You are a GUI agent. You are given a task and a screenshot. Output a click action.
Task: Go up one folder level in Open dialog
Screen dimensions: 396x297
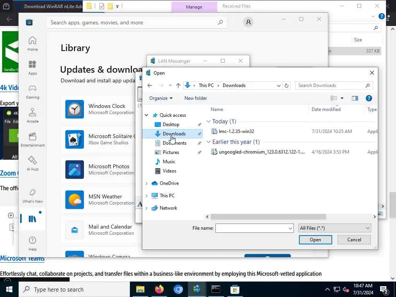coord(178,85)
